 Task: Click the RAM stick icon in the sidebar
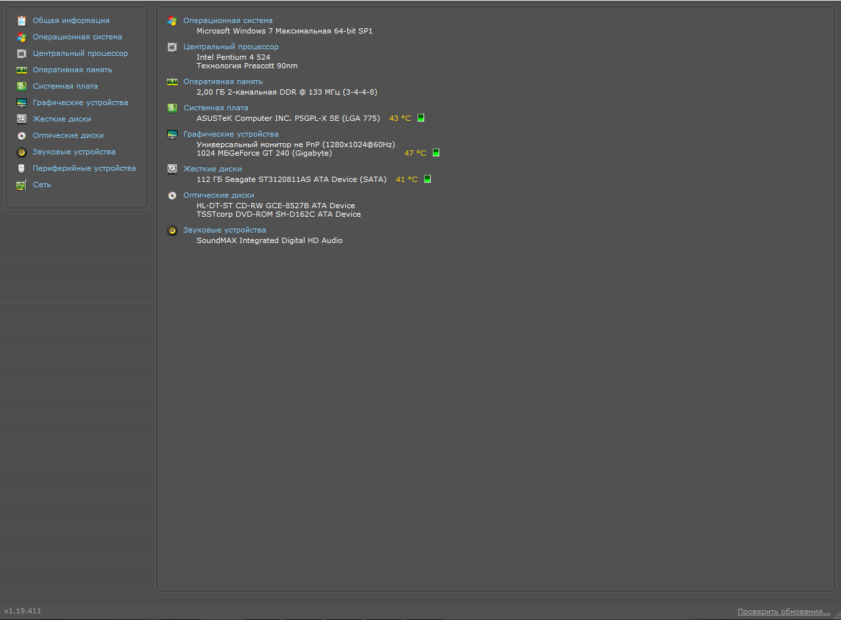click(x=22, y=70)
